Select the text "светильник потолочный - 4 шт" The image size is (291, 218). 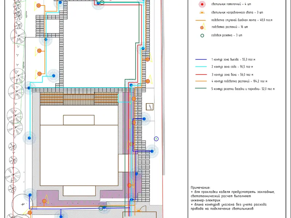tap(231, 4)
